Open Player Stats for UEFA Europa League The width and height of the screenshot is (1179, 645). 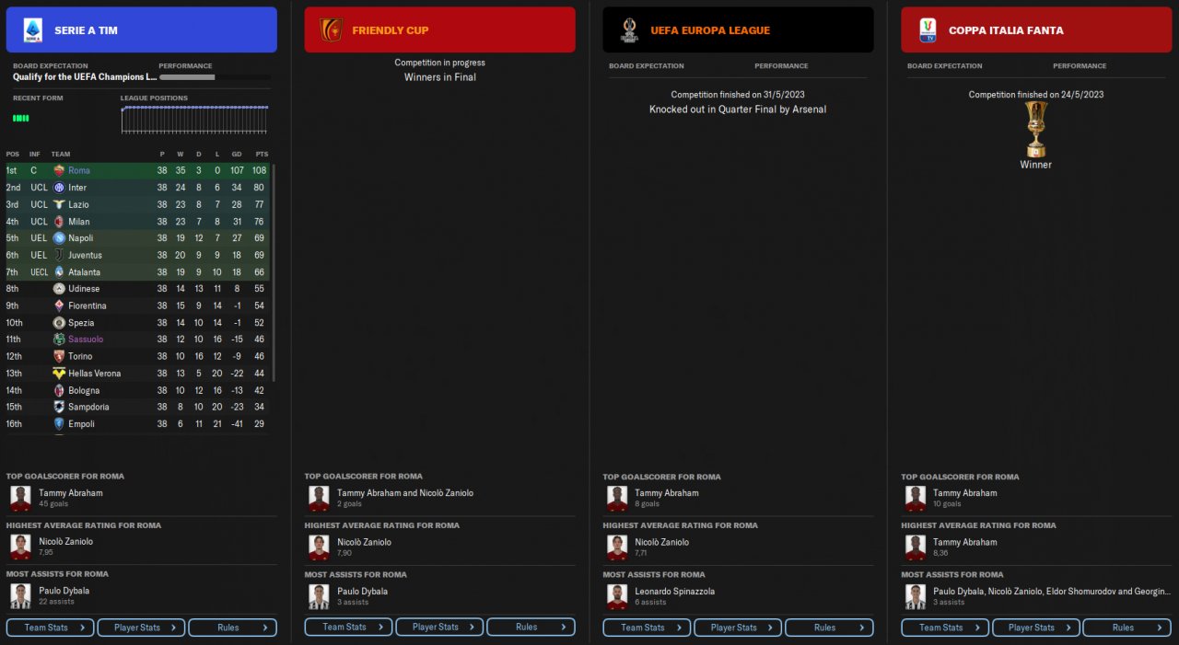[x=738, y=628]
